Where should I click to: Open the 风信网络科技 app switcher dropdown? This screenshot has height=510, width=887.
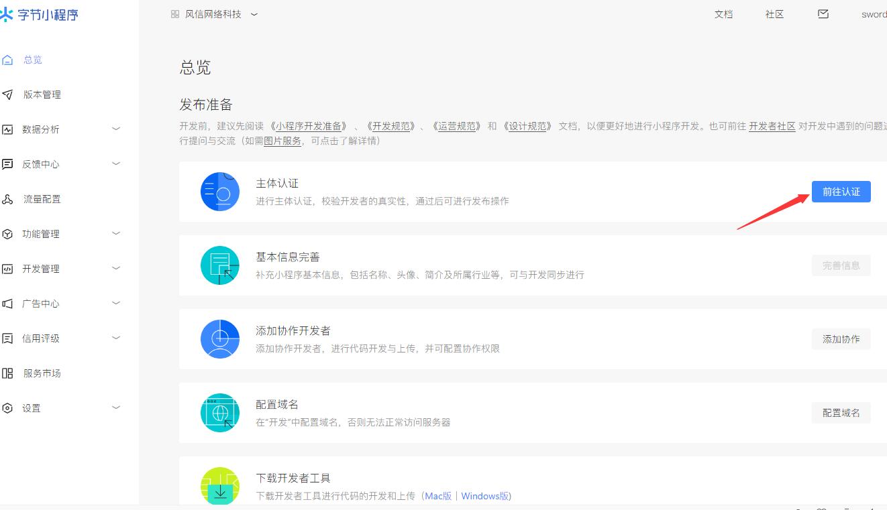coord(215,14)
